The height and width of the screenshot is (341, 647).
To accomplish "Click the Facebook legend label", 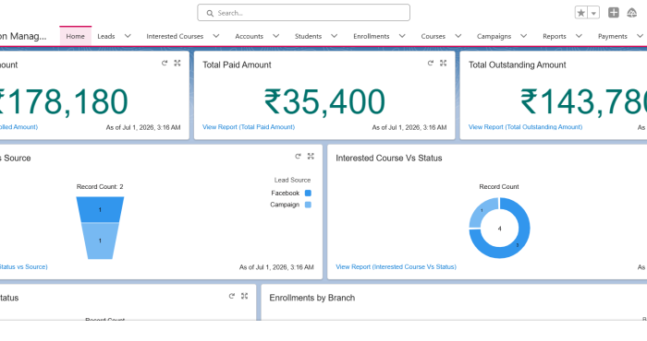I will point(285,193).
